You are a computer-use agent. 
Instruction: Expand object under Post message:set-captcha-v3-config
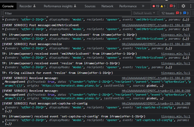pos(3,109)
